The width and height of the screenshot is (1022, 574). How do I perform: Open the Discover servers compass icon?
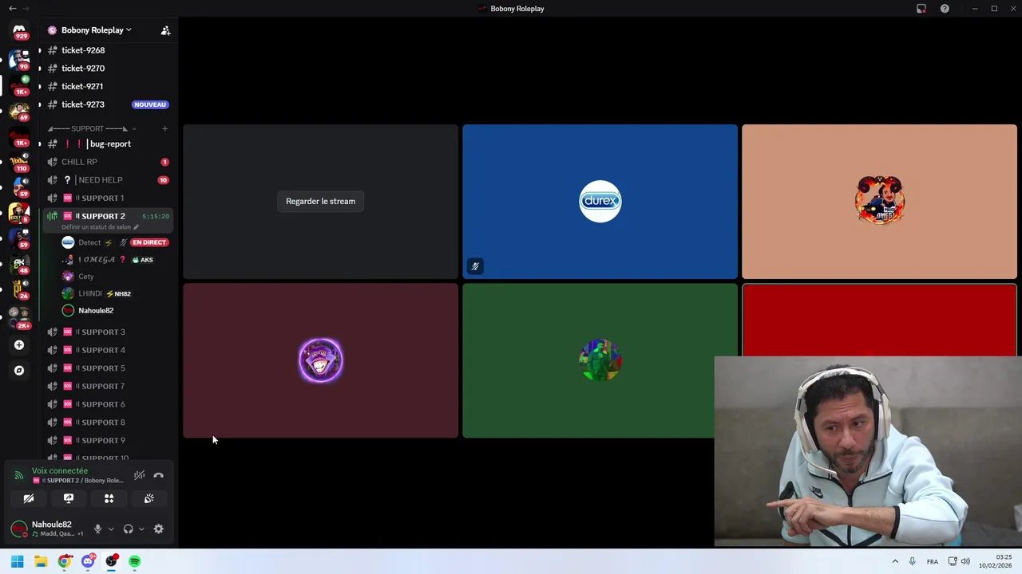19,371
